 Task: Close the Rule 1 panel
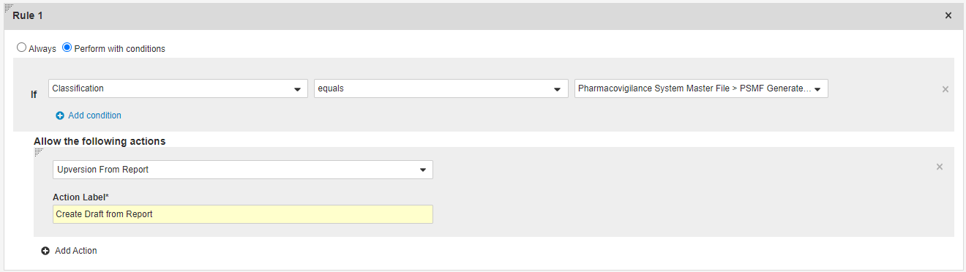[948, 15]
